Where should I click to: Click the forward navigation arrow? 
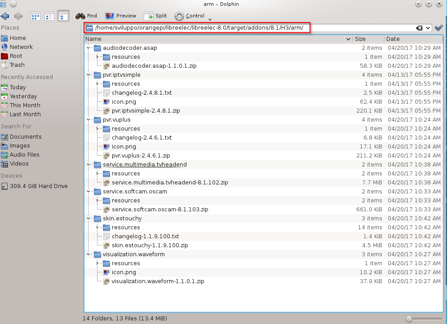[x=18, y=16]
